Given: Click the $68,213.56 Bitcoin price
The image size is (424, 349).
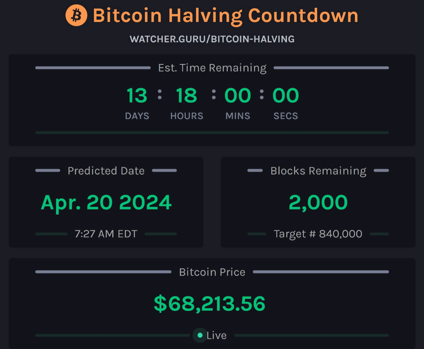Looking at the screenshot, I should tap(209, 303).
